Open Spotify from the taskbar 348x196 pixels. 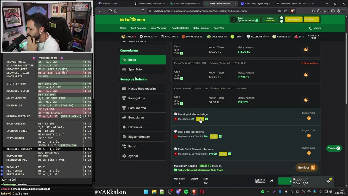point(186,192)
